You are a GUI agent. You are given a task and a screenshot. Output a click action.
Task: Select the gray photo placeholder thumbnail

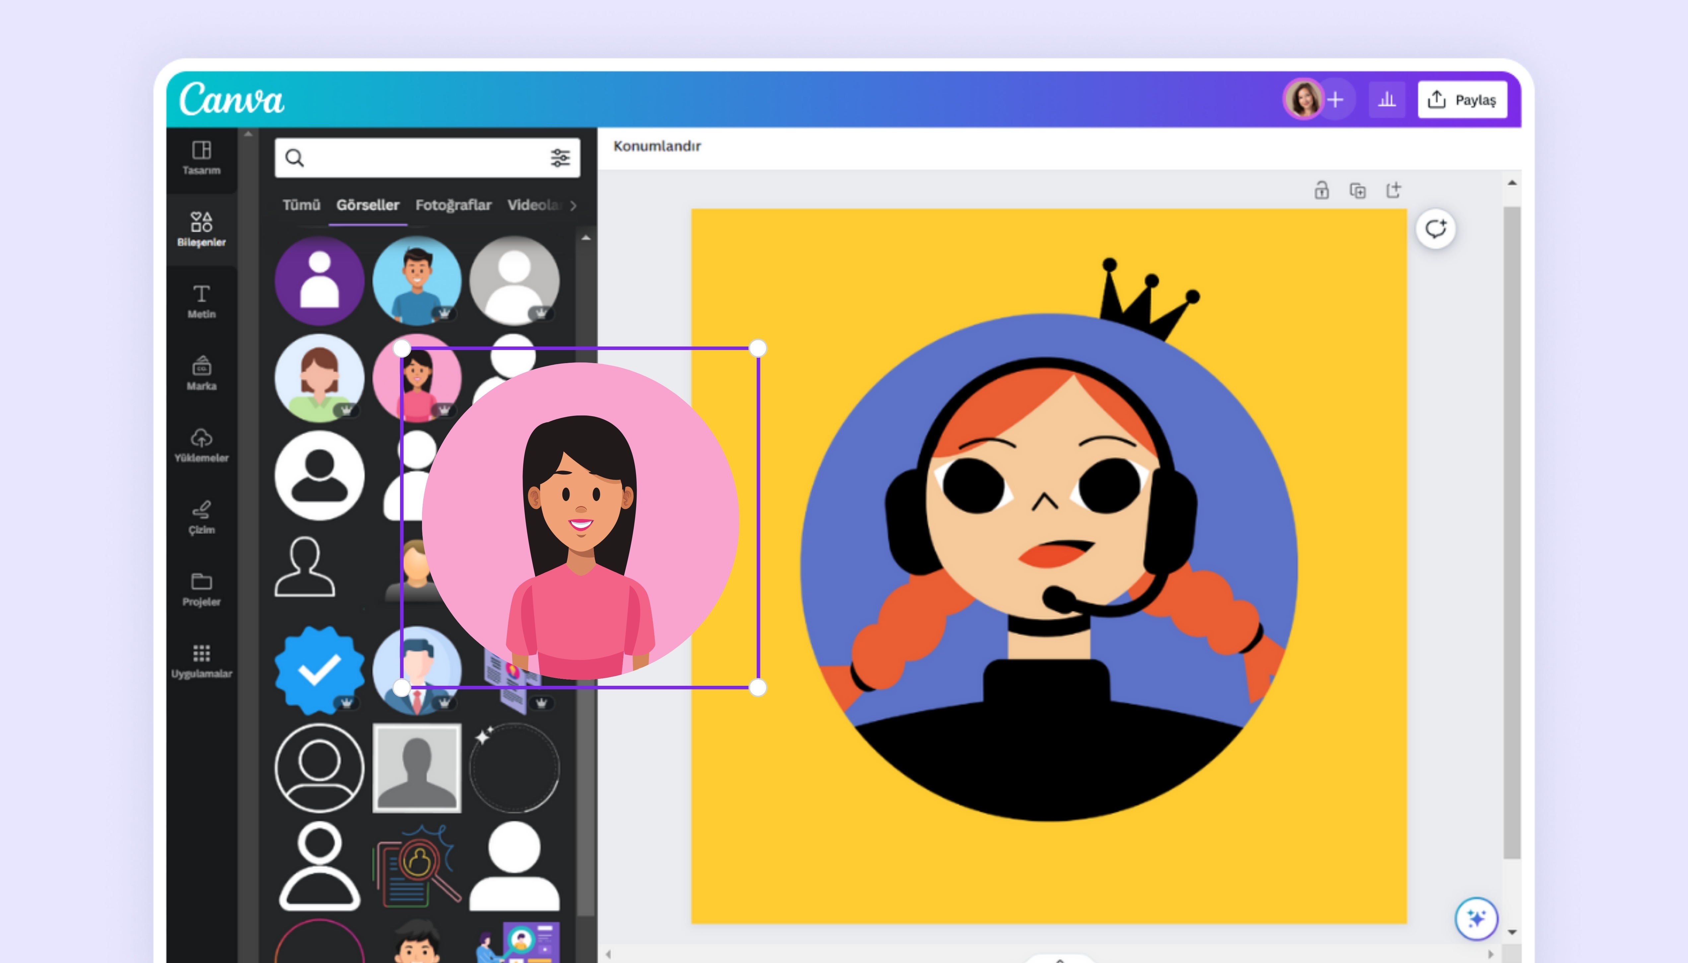point(416,768)
